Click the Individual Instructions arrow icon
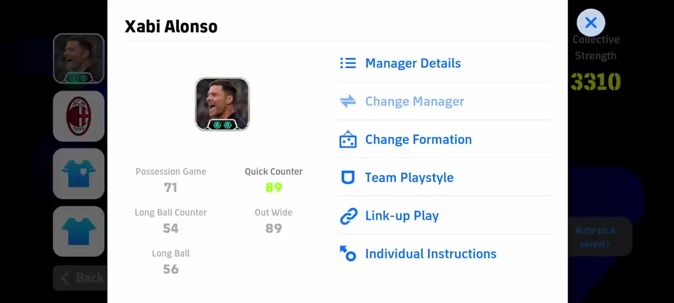 point(348,254)
